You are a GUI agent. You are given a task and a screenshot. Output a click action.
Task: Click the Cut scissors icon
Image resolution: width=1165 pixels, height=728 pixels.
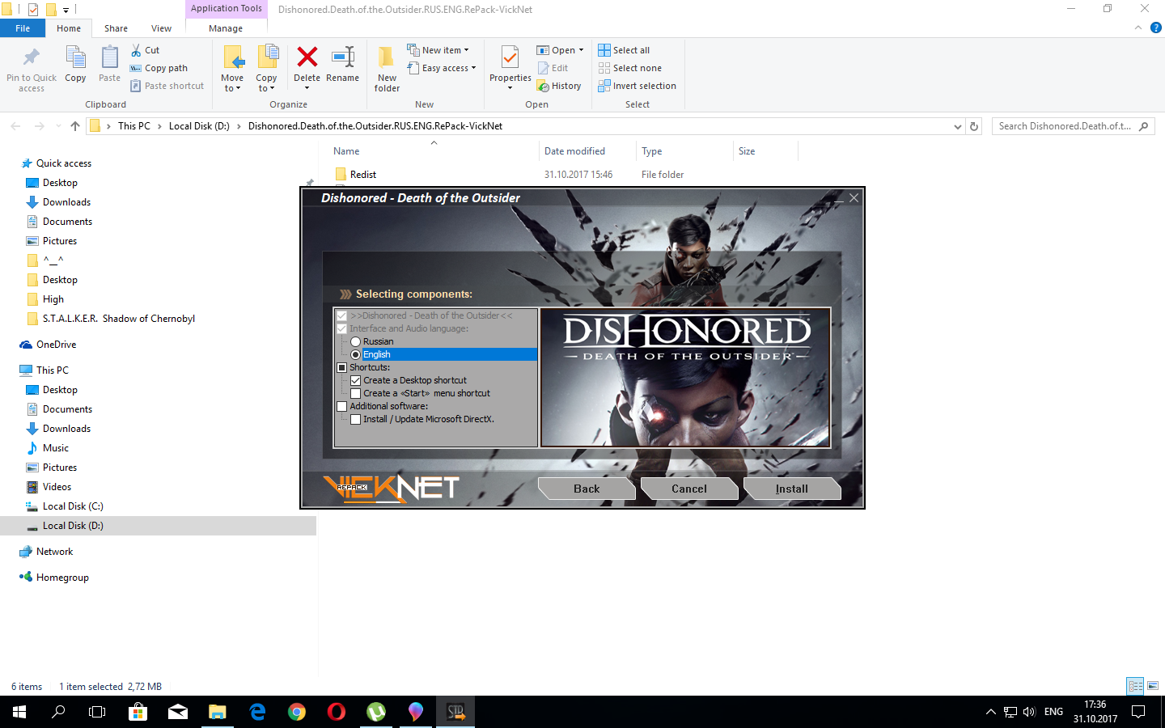137,50
